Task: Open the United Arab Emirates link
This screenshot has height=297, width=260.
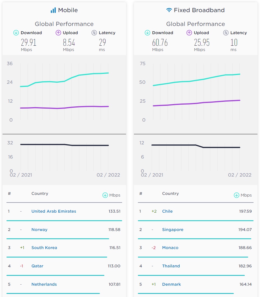Action: (x=54, y=211)
